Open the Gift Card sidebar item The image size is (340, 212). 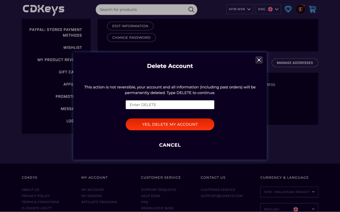pos(66,72)
